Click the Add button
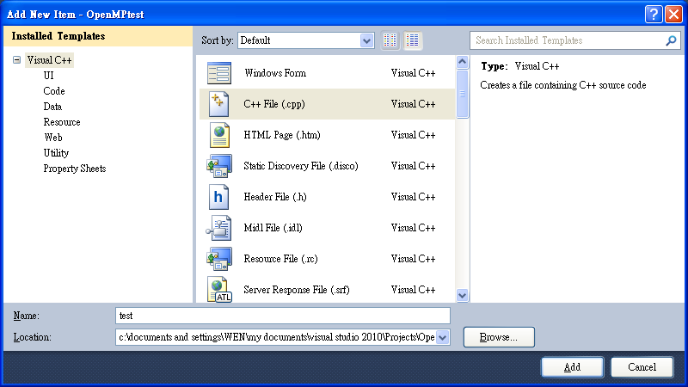 click(572, 367)
